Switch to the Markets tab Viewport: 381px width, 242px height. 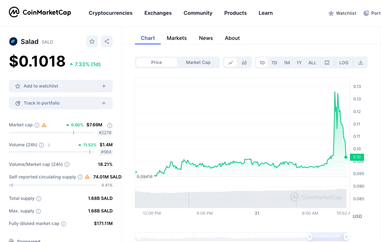coord(177,38)
